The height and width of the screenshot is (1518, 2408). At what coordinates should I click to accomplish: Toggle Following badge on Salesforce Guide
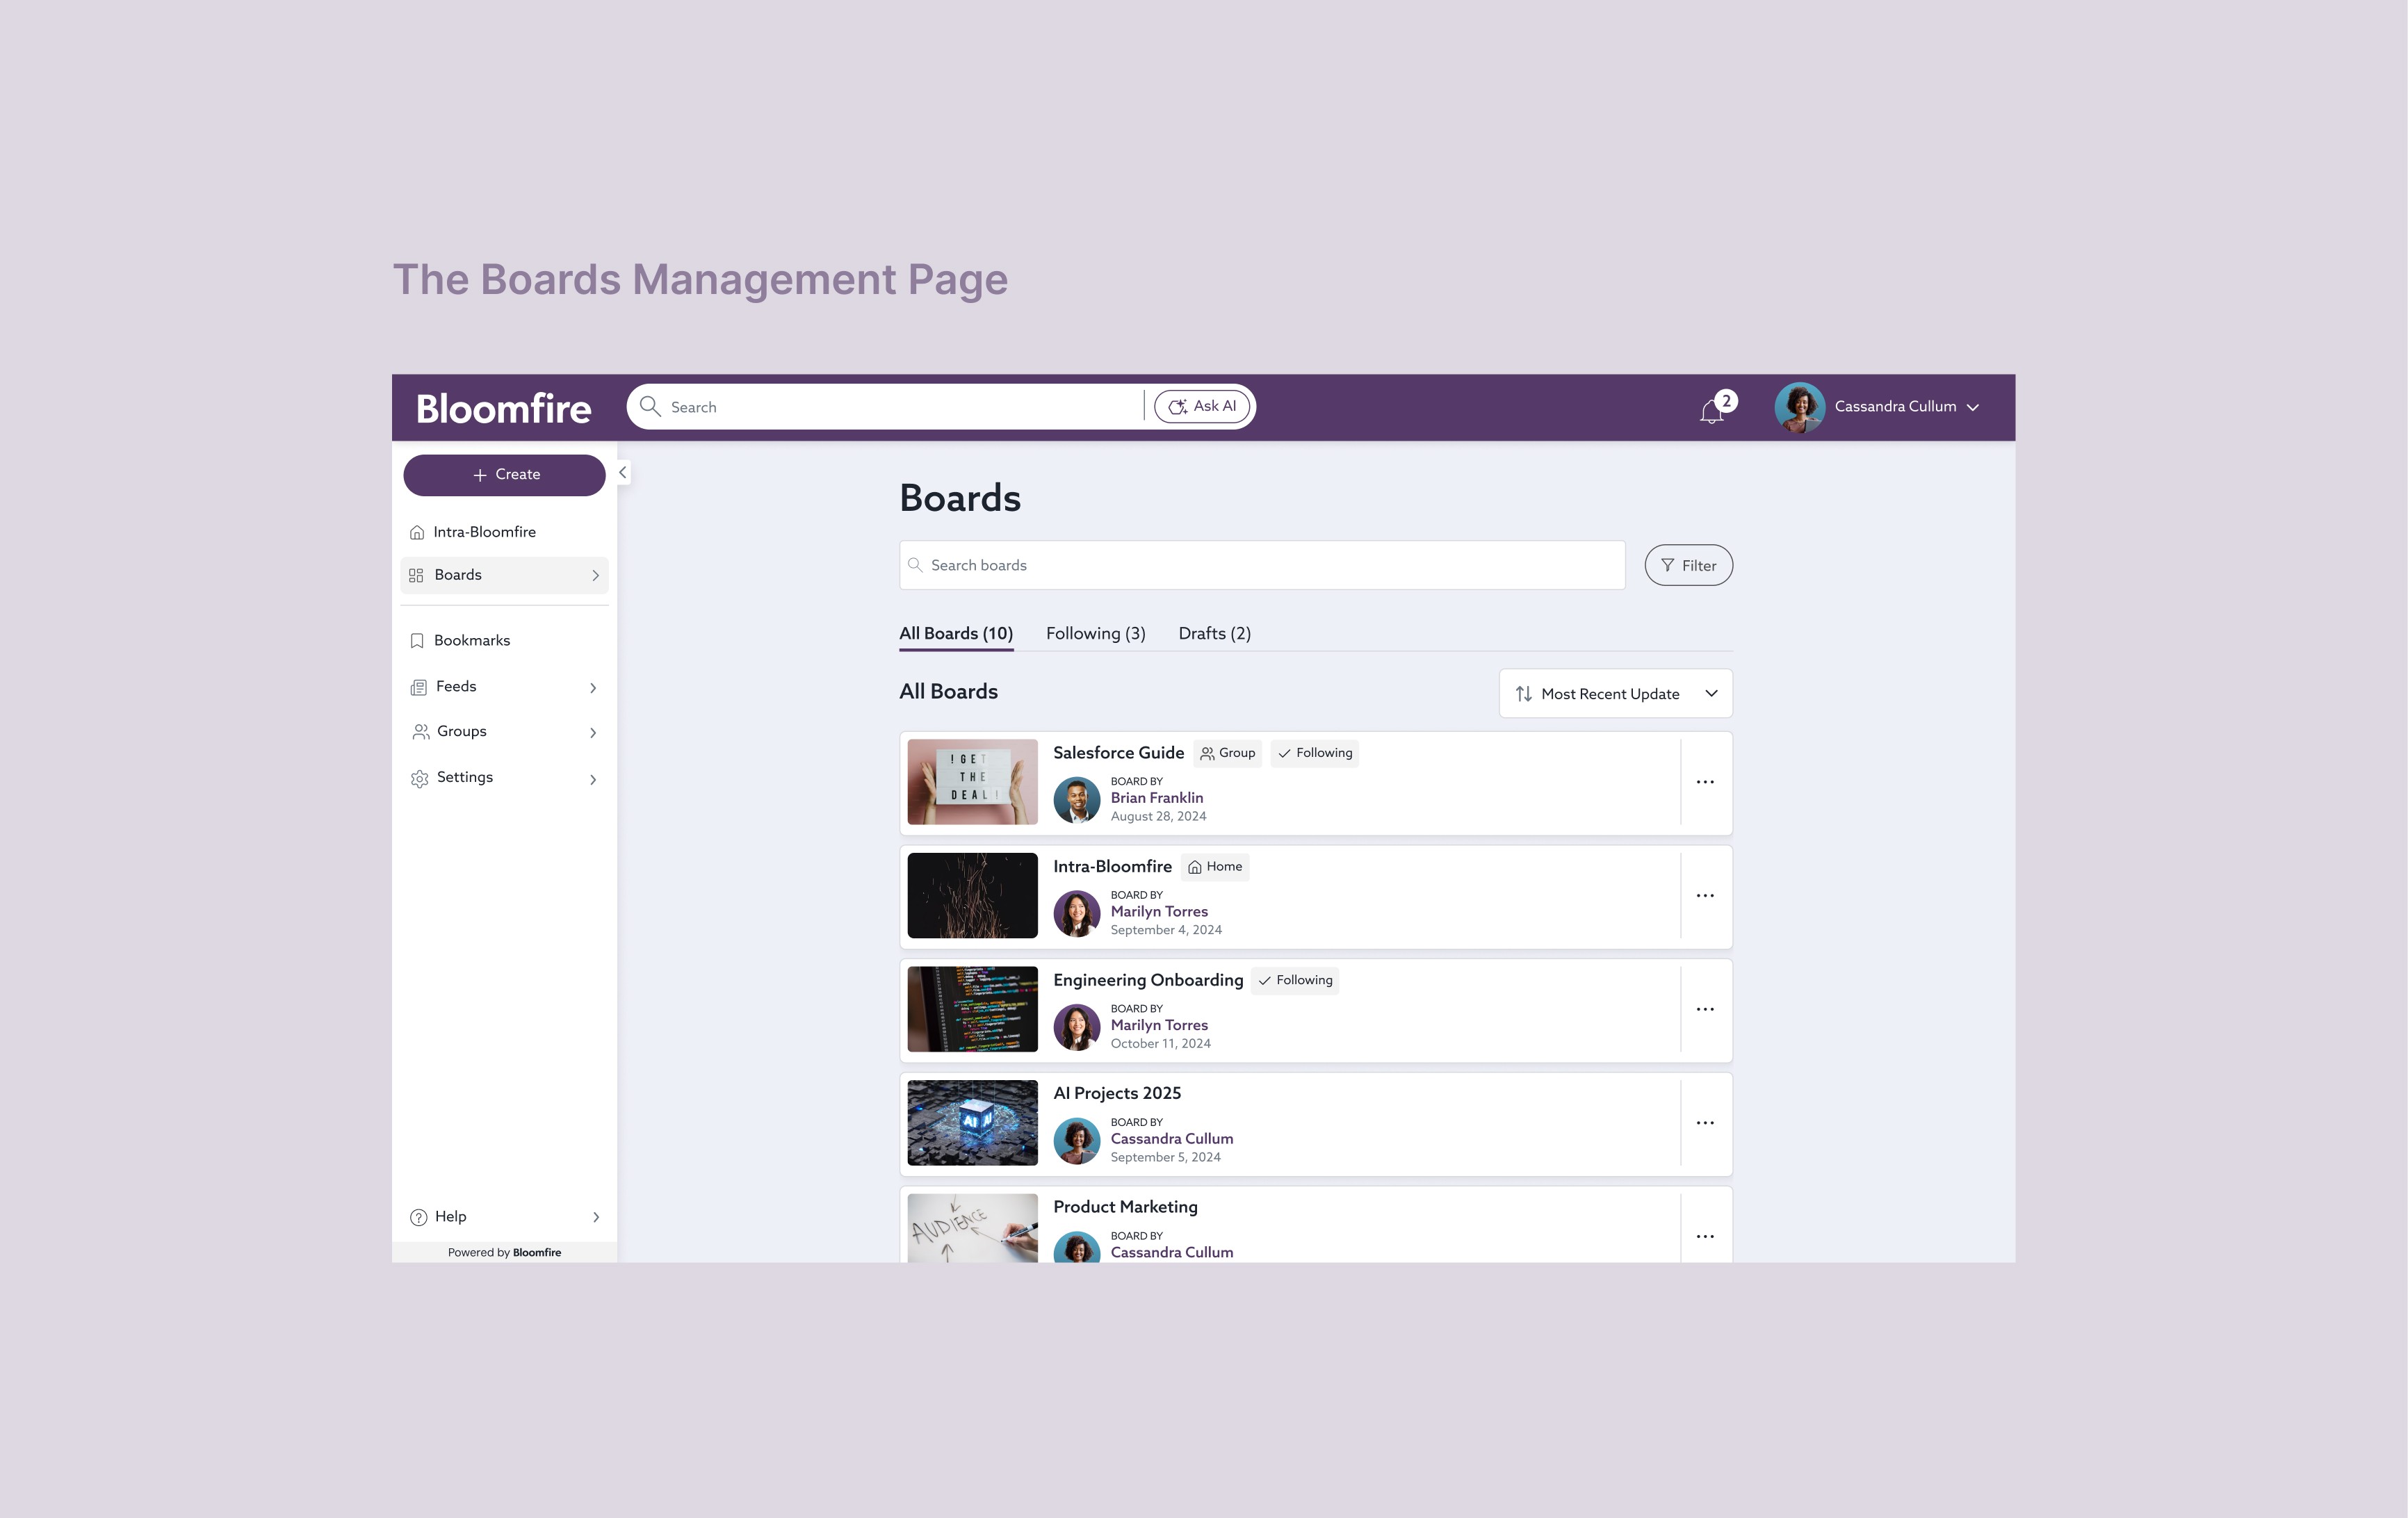tap(1314, 753)
